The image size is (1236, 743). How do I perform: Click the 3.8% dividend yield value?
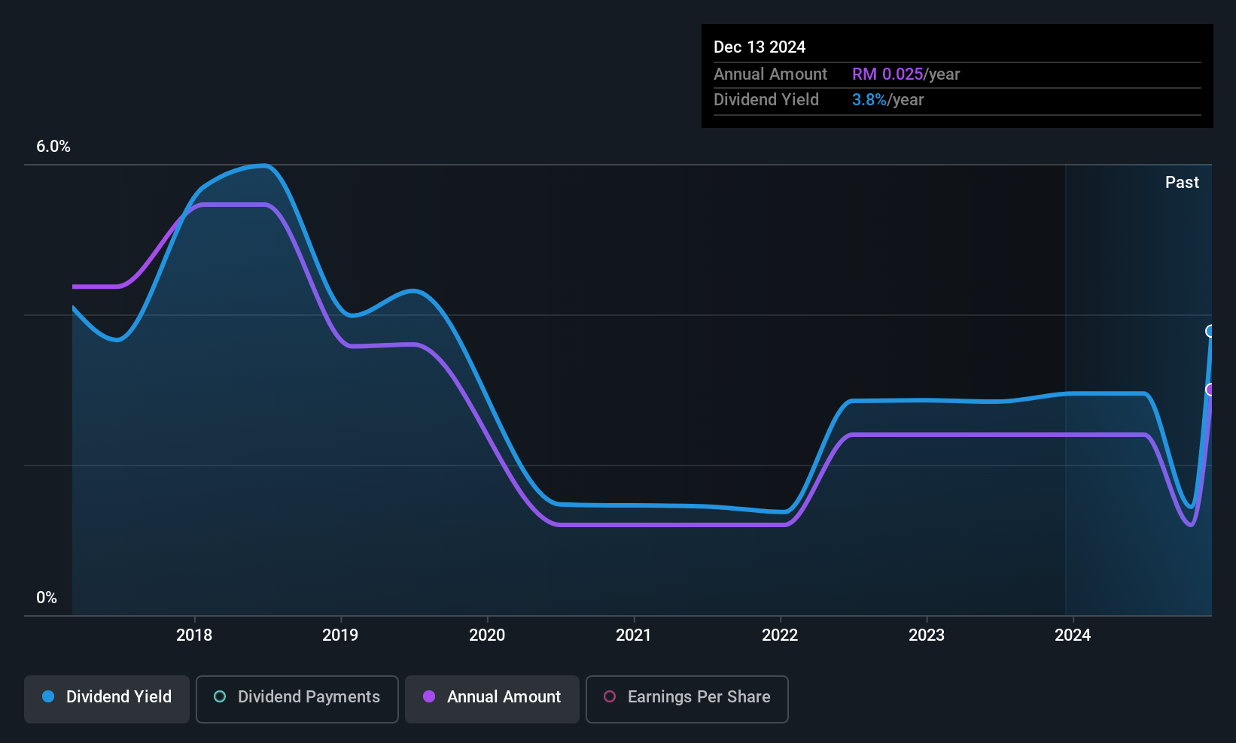click(x=869, y=99)
